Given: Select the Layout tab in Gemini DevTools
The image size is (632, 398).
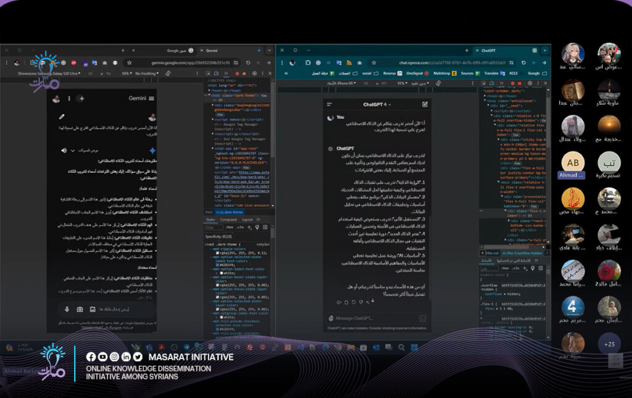Looking at the screenshot, I should tap(247, 220).
